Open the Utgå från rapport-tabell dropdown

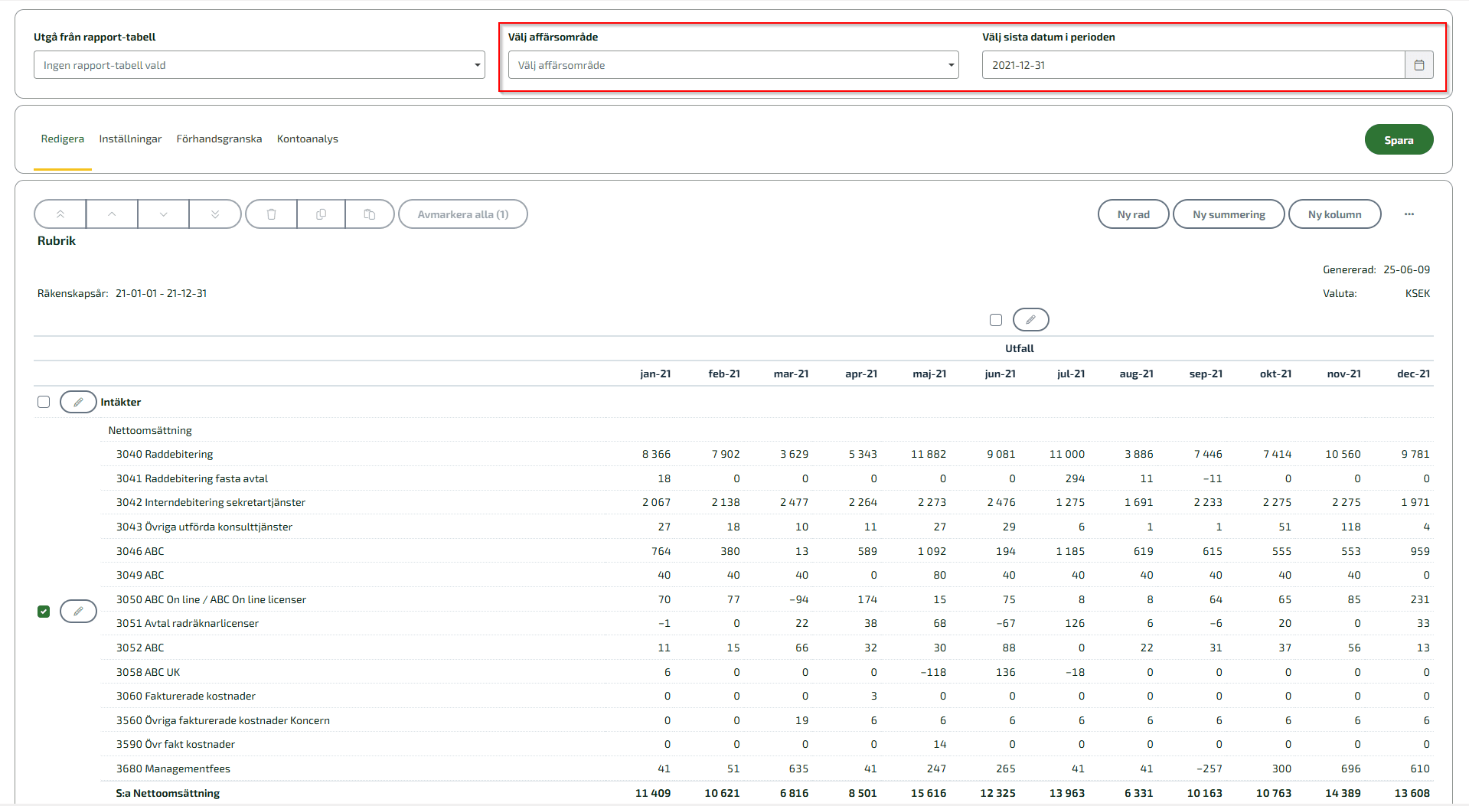[260, 65]
